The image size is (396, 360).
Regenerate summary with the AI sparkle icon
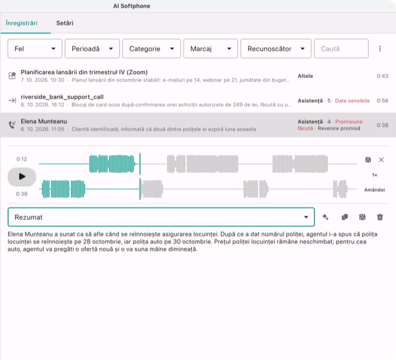(x=325, y=217)
